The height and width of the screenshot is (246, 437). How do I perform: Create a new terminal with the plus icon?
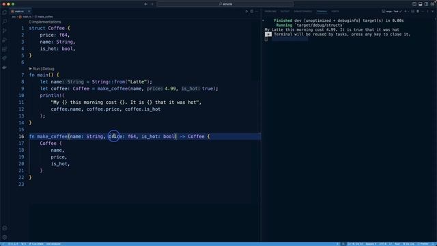click(x=406, y=11)
